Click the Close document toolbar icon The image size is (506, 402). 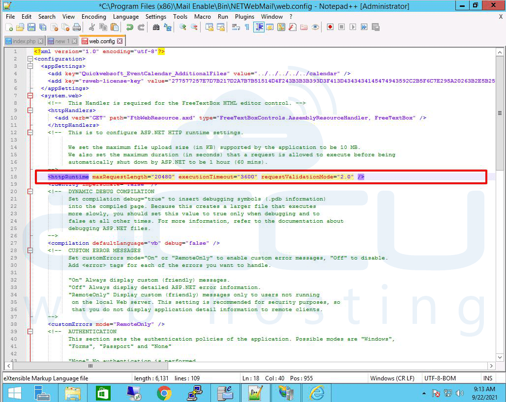(54, 28)
